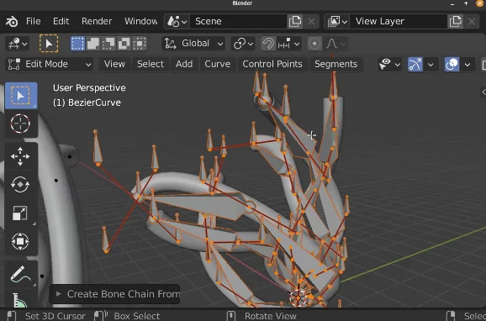Click the Scene name field
486x321 pixels.
coord(238,21)
